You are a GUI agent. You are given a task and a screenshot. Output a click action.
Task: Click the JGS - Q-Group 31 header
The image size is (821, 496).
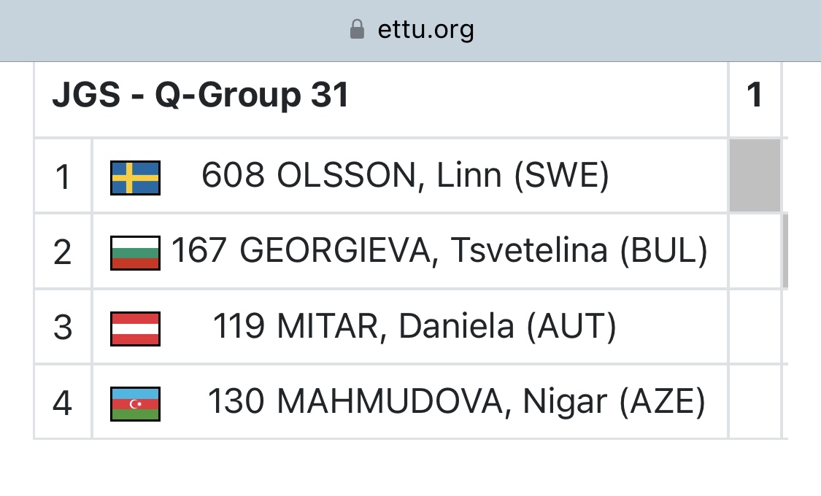point(201,96)
